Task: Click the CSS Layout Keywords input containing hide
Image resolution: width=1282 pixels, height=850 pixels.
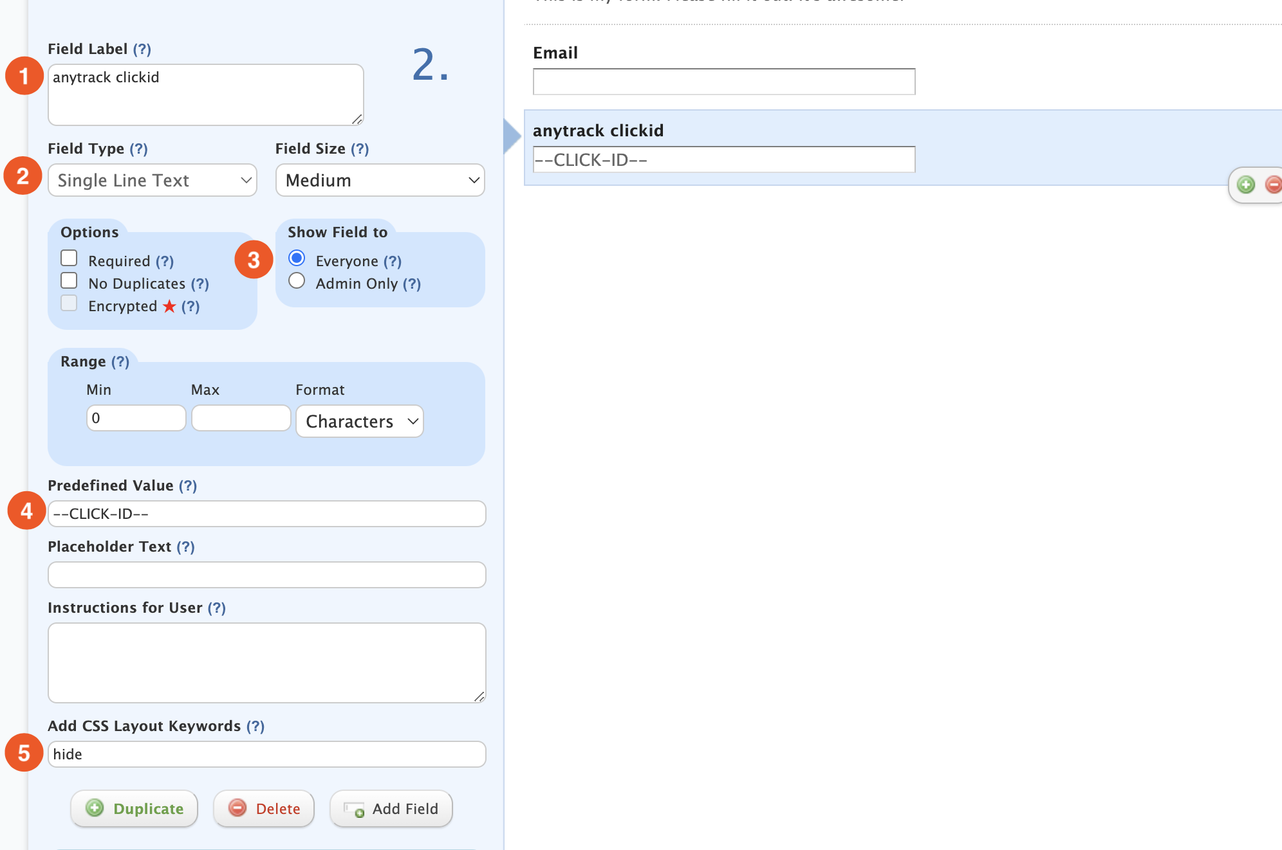Action: (x=267, y=754)
